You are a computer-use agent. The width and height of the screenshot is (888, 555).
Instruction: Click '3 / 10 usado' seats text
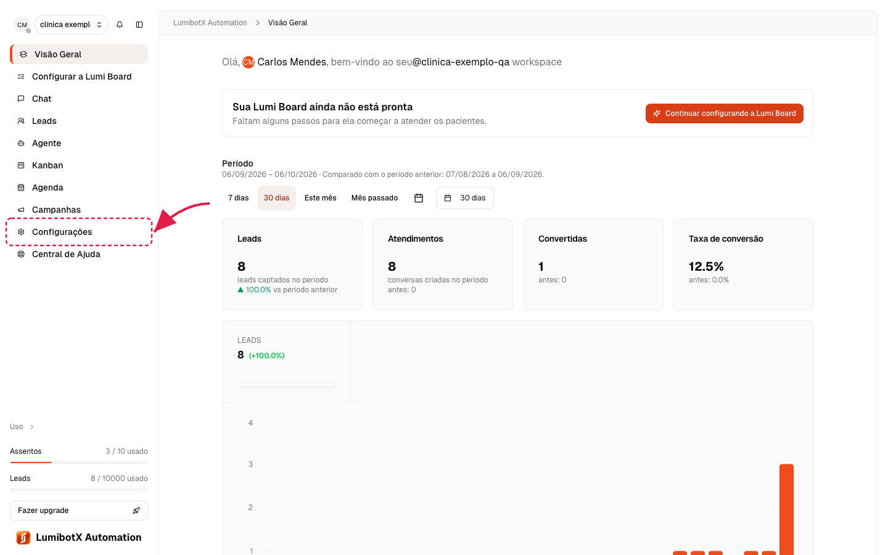coord(126,451)
